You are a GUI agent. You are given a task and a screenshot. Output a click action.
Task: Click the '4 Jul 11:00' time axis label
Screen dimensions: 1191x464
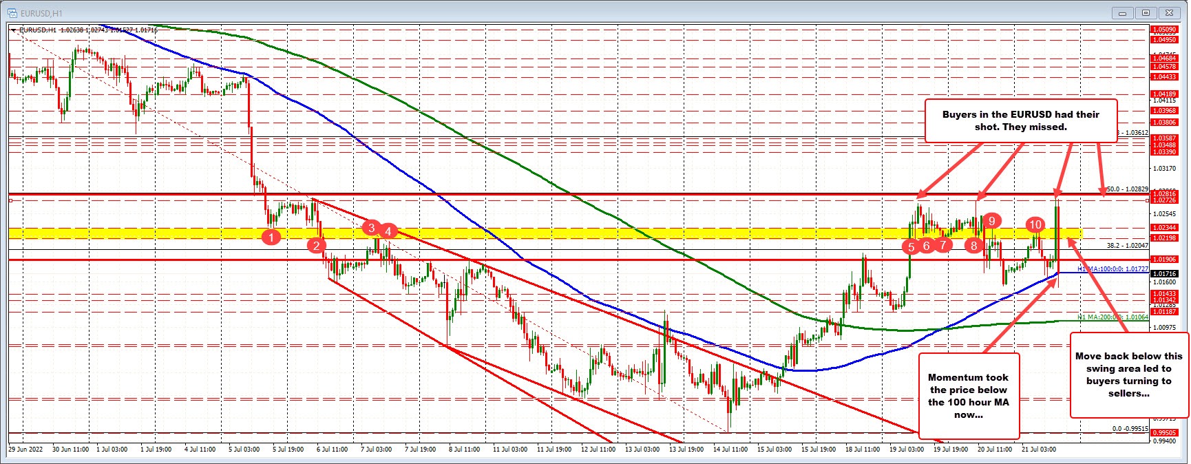click(x=200, y=449)
